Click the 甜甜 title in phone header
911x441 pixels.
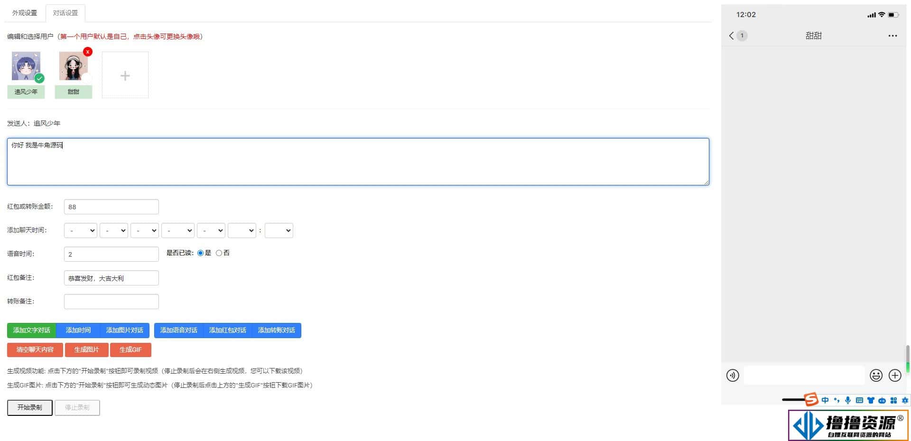(x=813, y=36)
